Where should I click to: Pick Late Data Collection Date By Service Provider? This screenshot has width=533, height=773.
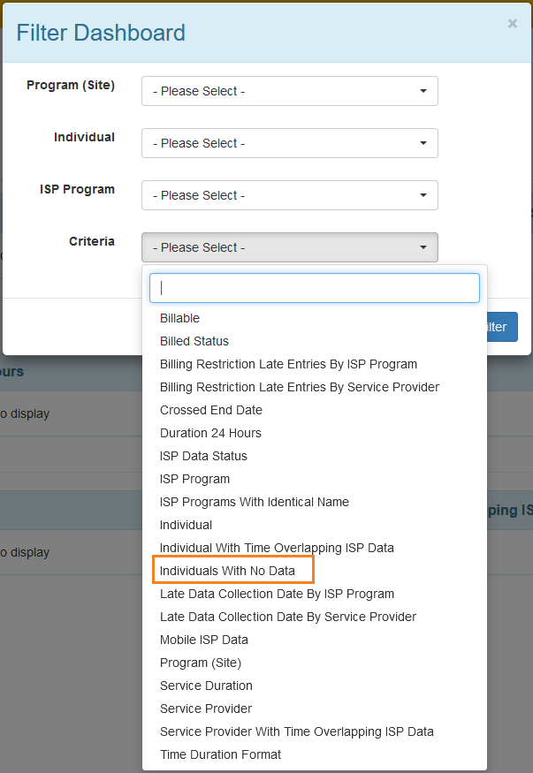pyautogui.click(x=288, y=617)
